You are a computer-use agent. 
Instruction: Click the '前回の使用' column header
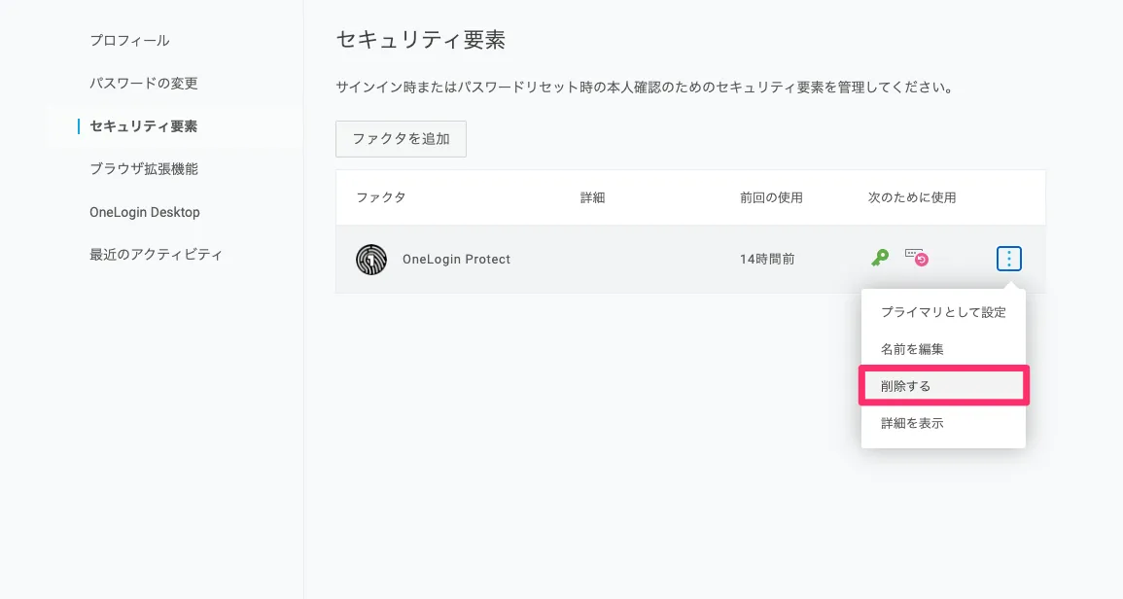click(x=771, y=197)
